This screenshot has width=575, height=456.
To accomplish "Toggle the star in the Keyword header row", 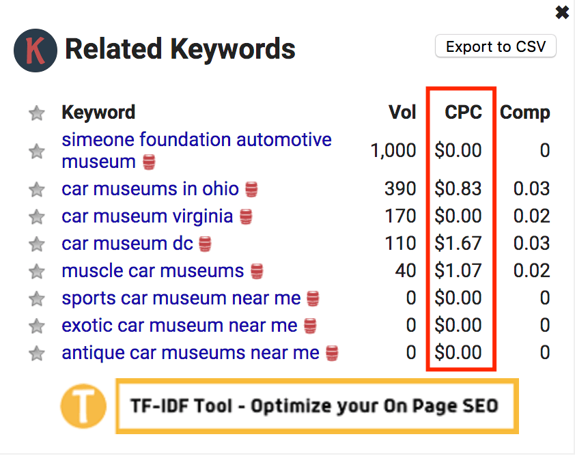I will (x=37, y=113).
